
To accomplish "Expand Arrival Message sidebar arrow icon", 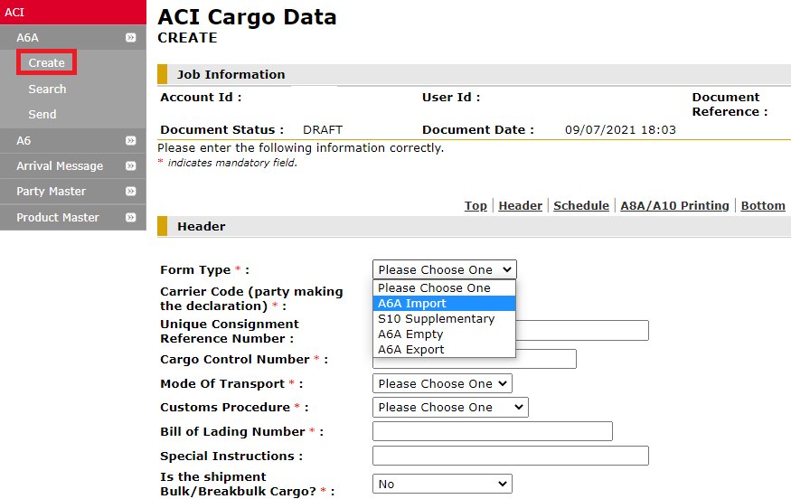I will [131, 166].
